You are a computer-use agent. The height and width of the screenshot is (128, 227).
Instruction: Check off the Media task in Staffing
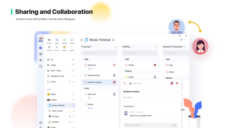(x=126, y=65)
